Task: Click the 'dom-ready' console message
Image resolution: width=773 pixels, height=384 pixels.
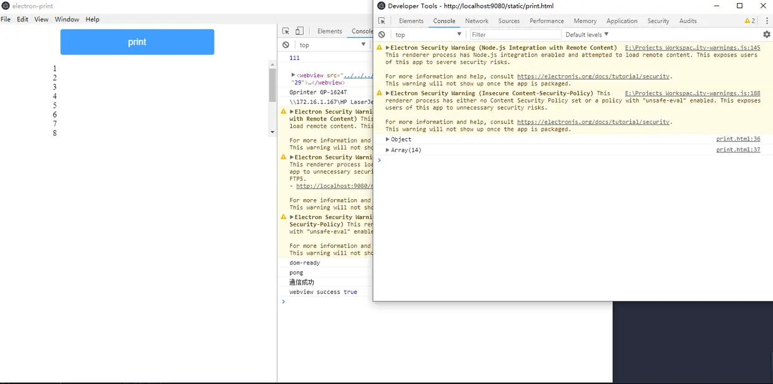Action: 305,263
